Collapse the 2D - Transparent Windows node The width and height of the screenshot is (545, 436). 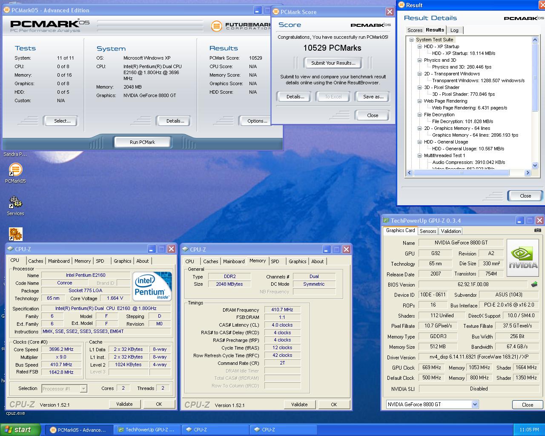(419, 74)
